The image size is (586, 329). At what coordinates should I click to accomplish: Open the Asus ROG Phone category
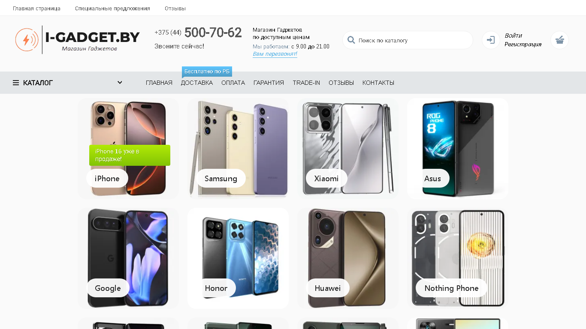(458, 149)
